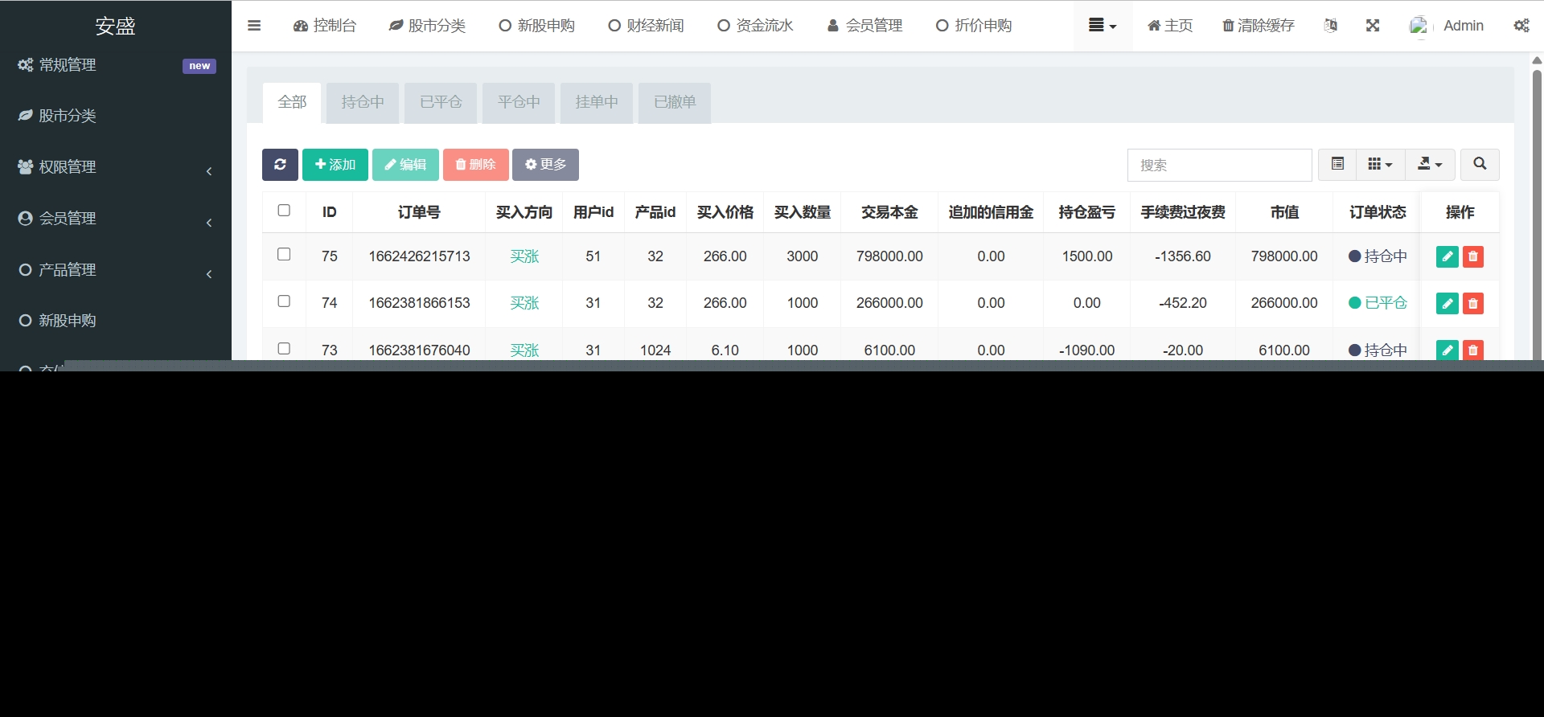
Task: Check the row with ID 75
Action: 284,254
